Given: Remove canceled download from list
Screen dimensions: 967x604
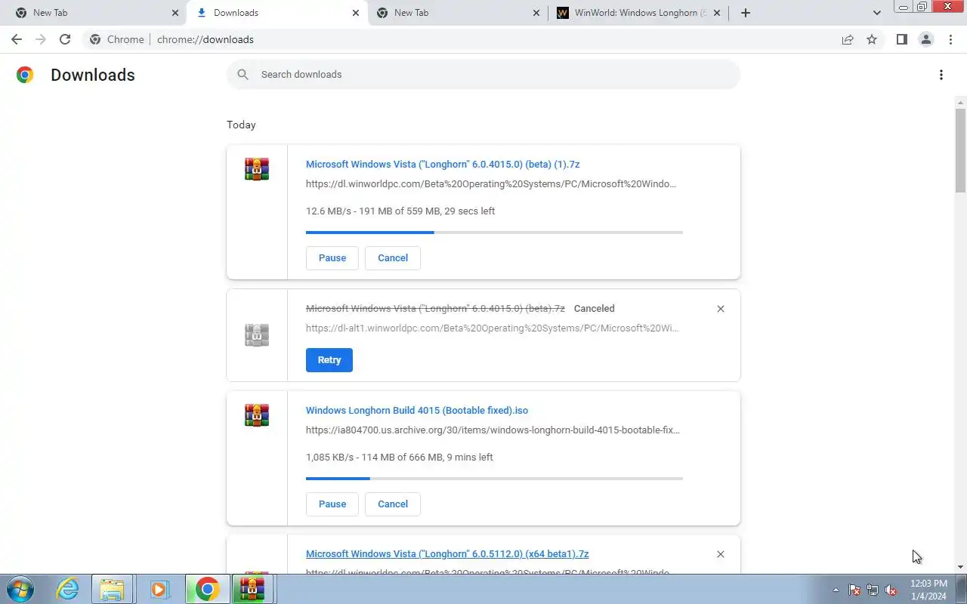Looking at the screenshot, I should click(720, 309).
